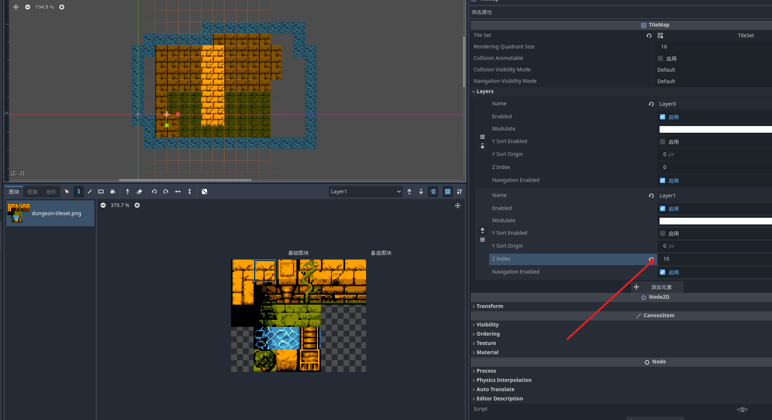The width and height of the screenshot is (772, 420).
Task: Select the tile selection arrow tool
Action: click(67, 192)
